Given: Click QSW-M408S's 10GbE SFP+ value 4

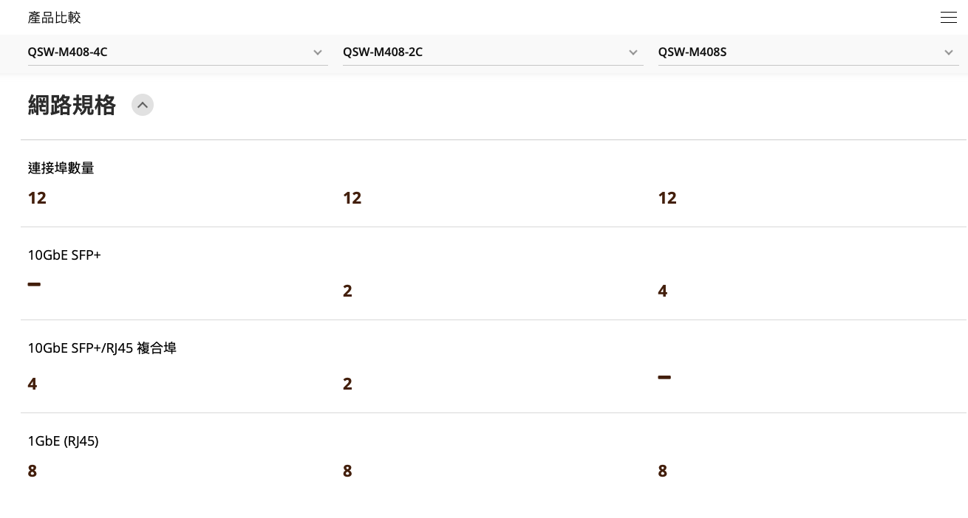Looking at the screenshot, I should point(662,291).
